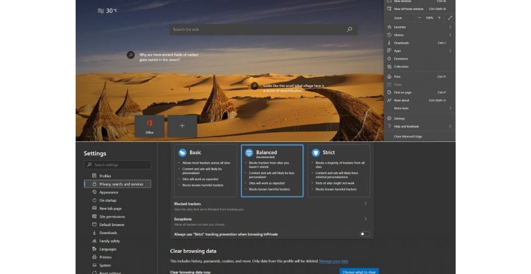Select Strict tracking prevention level
The image size is (531, 274).
tap(339, 170)
